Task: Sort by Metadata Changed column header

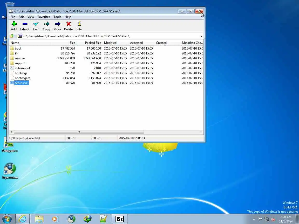Action: (x=192, y=43)
